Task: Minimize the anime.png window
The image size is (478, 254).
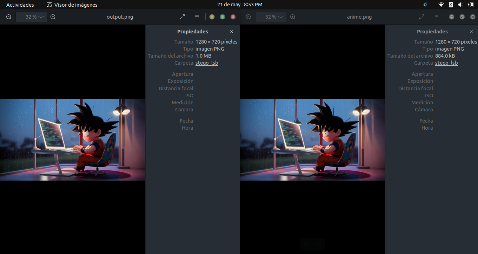Action: (452, 17)
